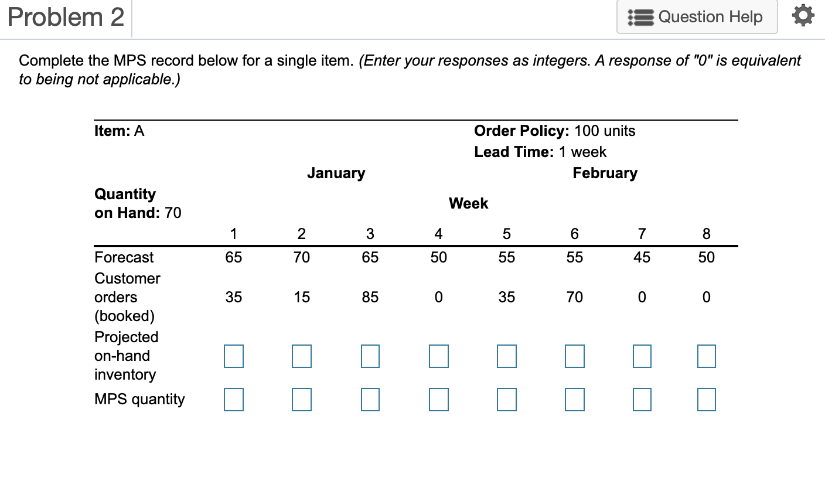Click MPS quantity field for week 3
825x498 pixels.
pyautogui.click(x=370, y=400)
